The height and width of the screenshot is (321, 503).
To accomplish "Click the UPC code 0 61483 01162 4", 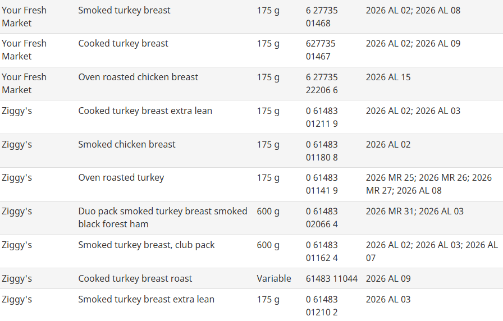I will click(x=322, y=251).
